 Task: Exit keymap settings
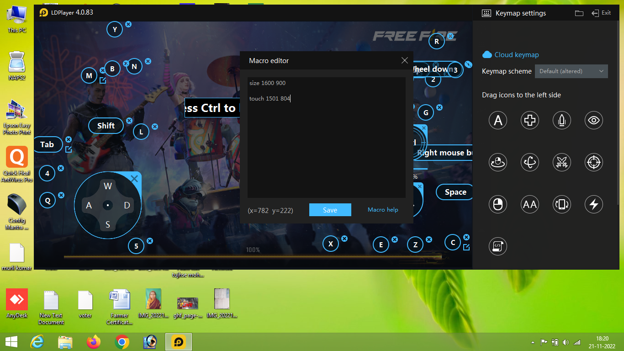[x=601, y=13]
